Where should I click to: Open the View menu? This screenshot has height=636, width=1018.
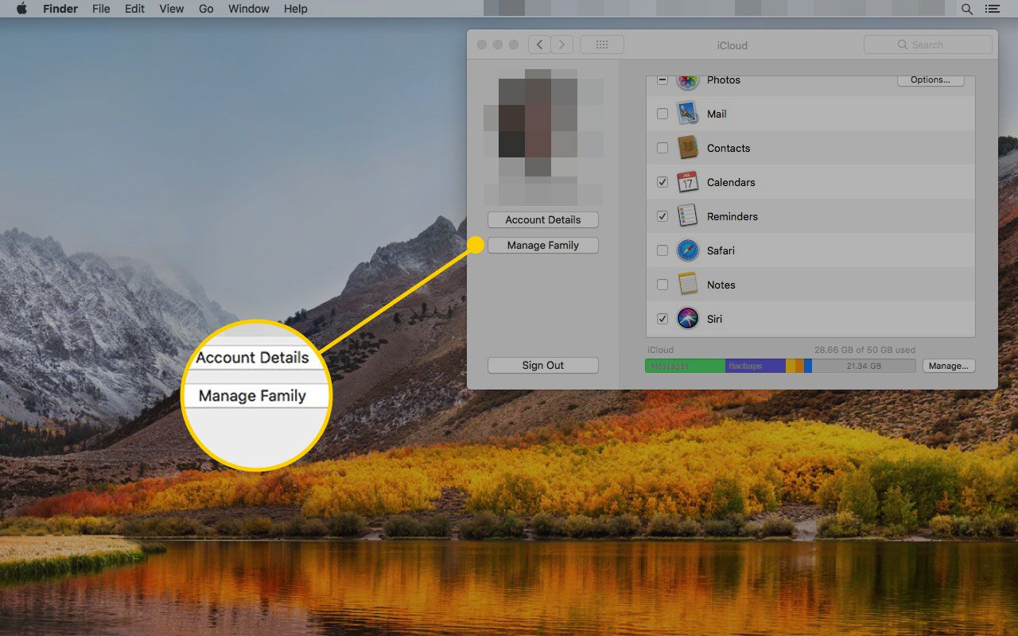(x=171, y=9)
